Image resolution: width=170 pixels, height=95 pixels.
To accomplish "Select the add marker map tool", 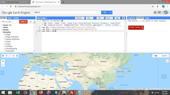I will tap(6, 56).
